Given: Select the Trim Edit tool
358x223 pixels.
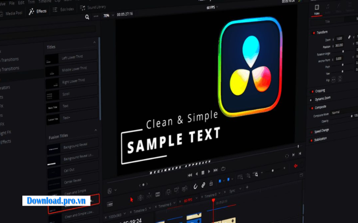Looking at the screenshot, I should (x=141, y=198).
